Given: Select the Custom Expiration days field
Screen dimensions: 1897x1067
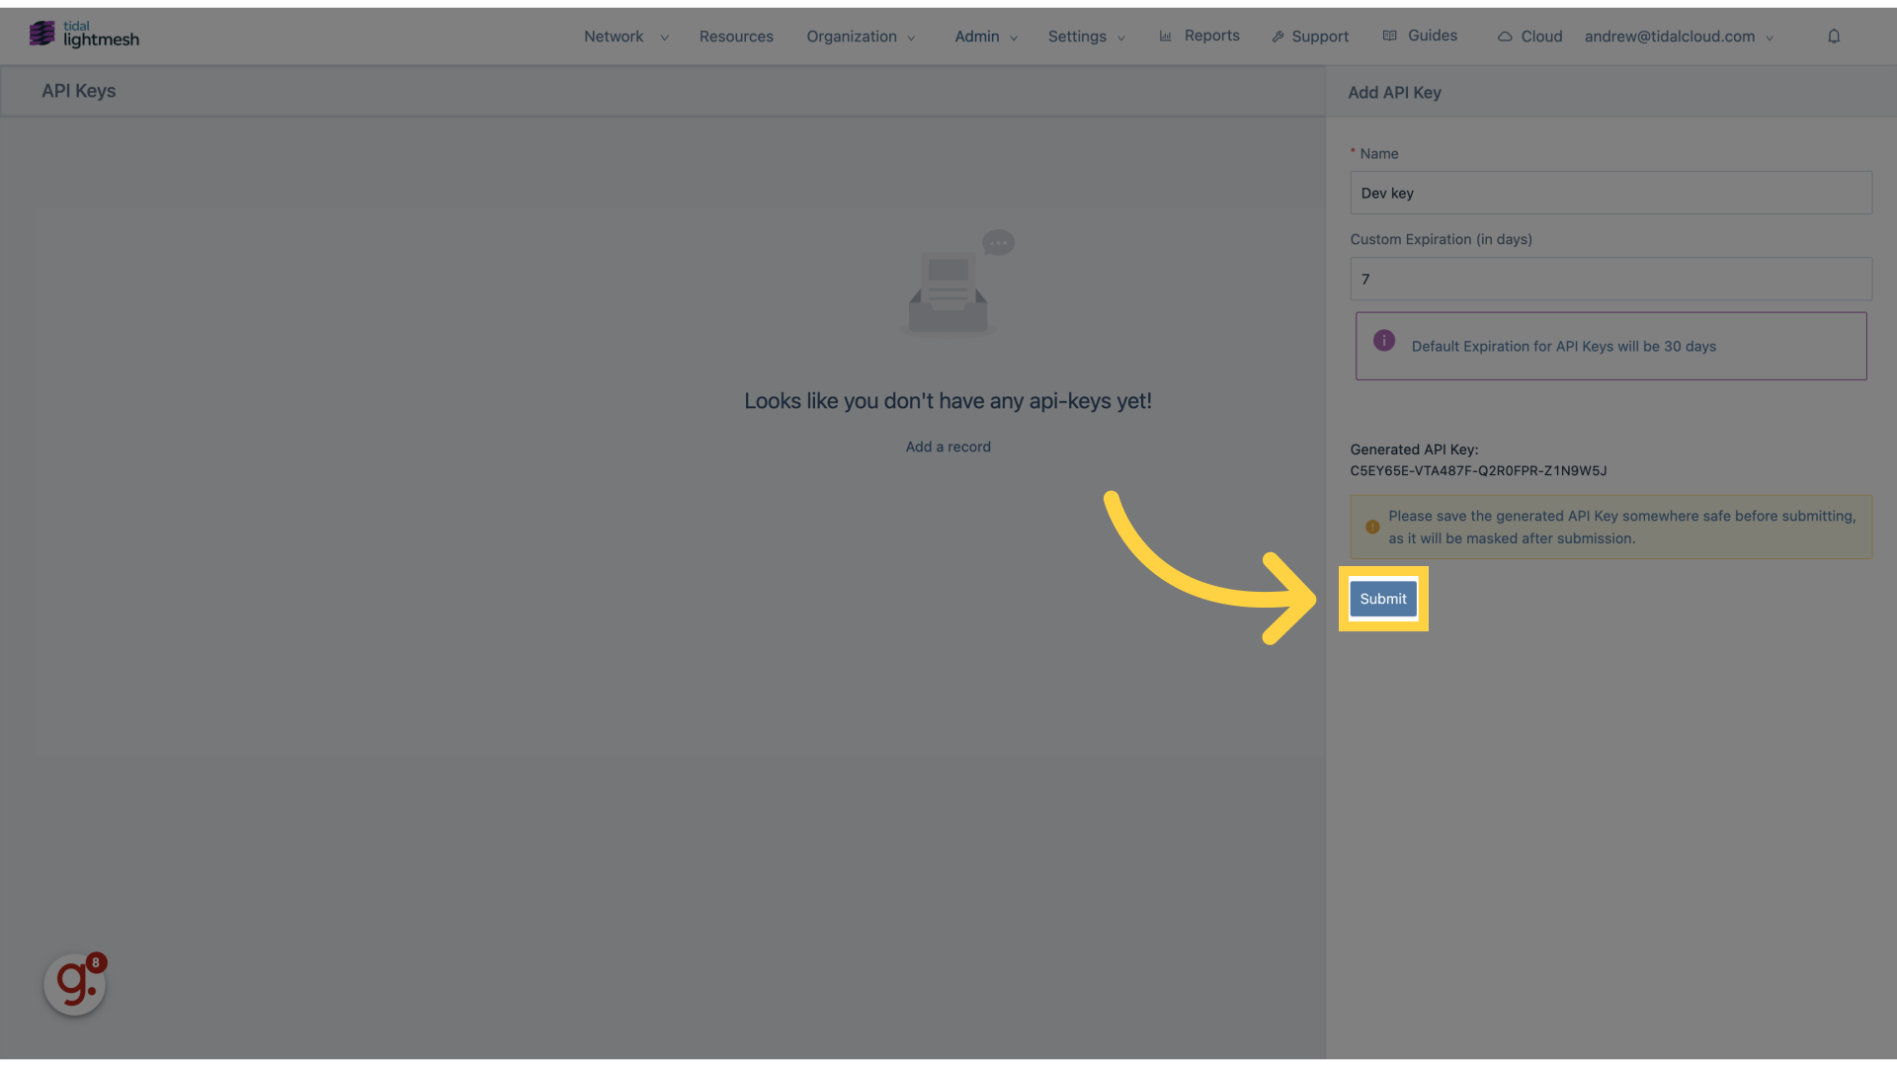Looking at the screenshot, I should click(1611, 278).
